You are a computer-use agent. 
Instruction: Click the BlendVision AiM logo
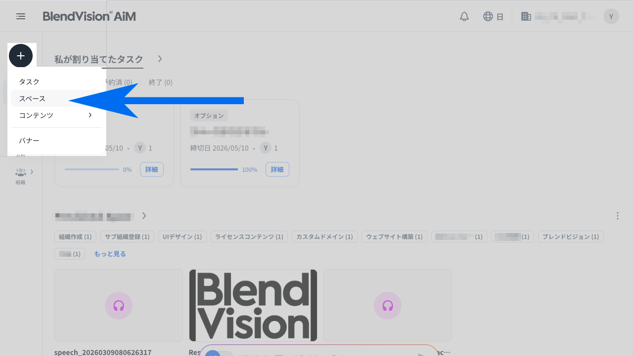click(x=89, y=16)
